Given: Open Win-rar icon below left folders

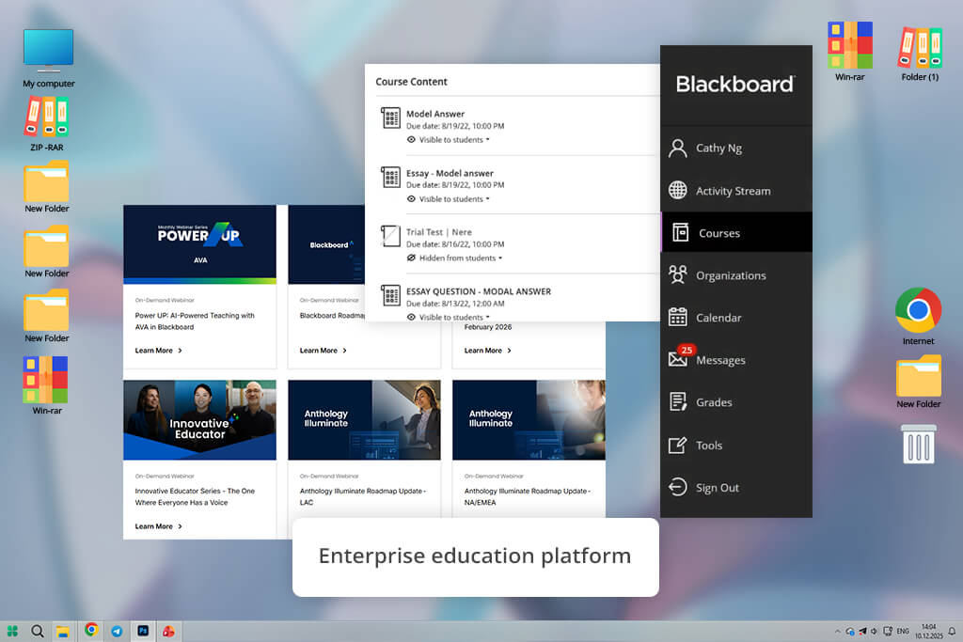Looking at the screenshot, I should point(47,384).
